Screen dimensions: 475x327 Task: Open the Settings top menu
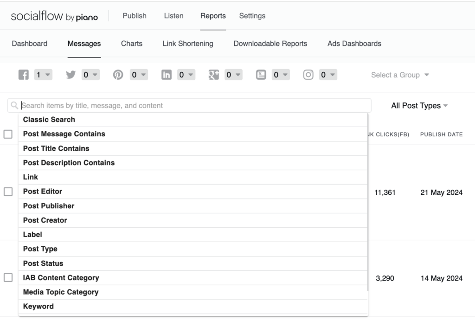pos(252,16)
